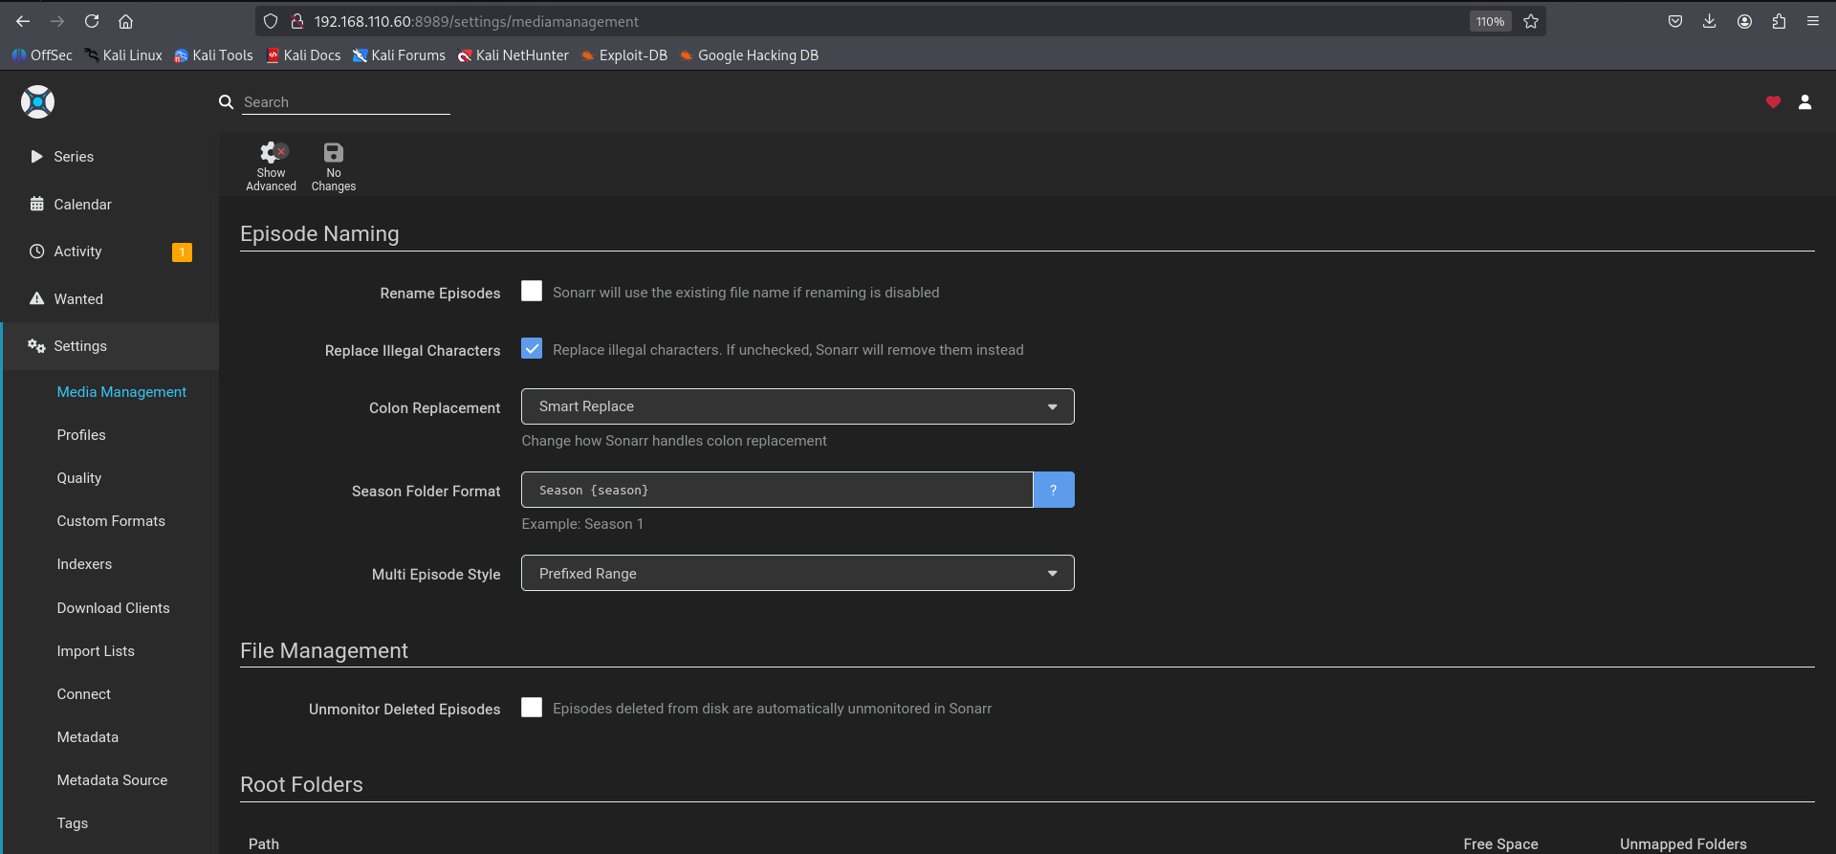Image resolution: width=1836 pixels, height=854 pixels.
Task: Collapse the Settings sidebar section
Action: (x=80, y=346)
